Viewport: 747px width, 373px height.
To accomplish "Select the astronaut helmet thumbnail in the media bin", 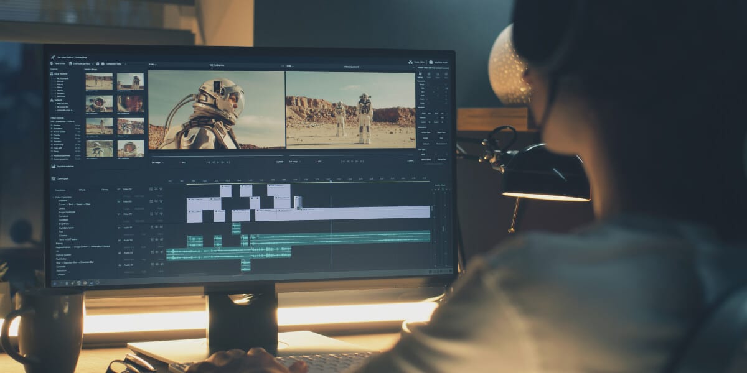I will (99, 104).
